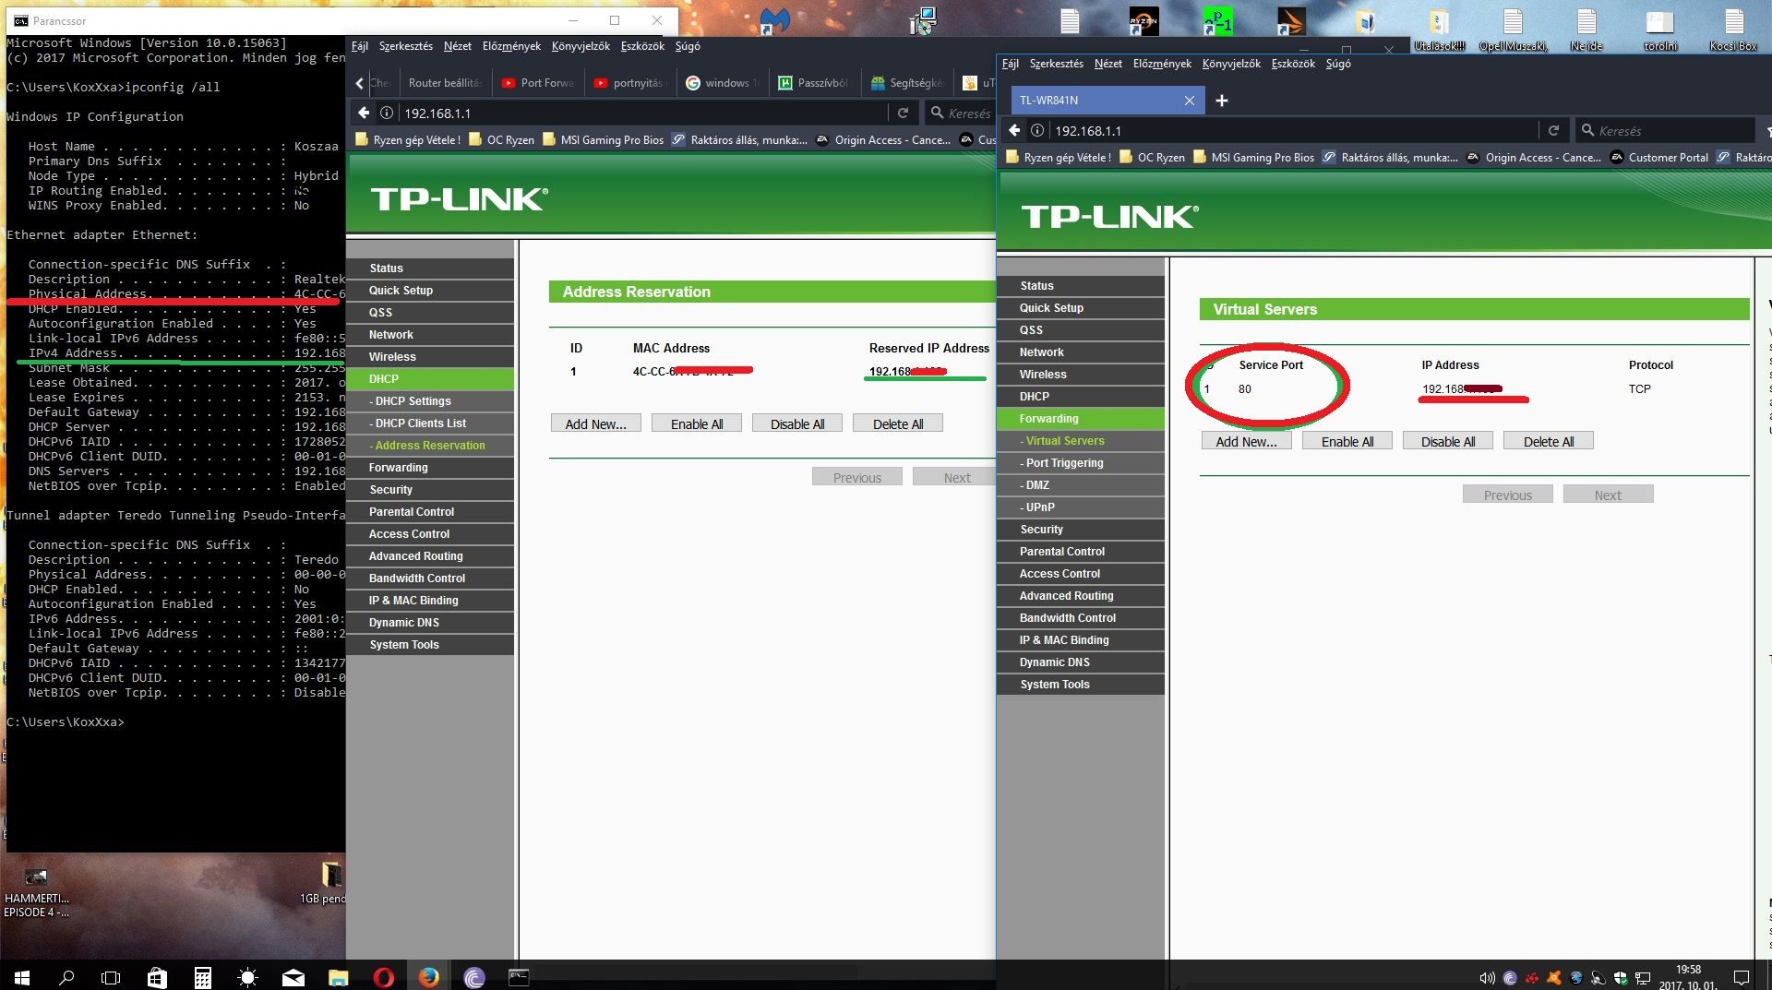Open Könyvjelzők menu in right Firefox window

point(1231,64)
